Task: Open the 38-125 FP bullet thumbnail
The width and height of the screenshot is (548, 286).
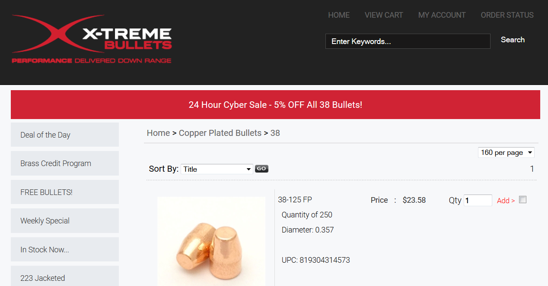Action: point(211,241)
